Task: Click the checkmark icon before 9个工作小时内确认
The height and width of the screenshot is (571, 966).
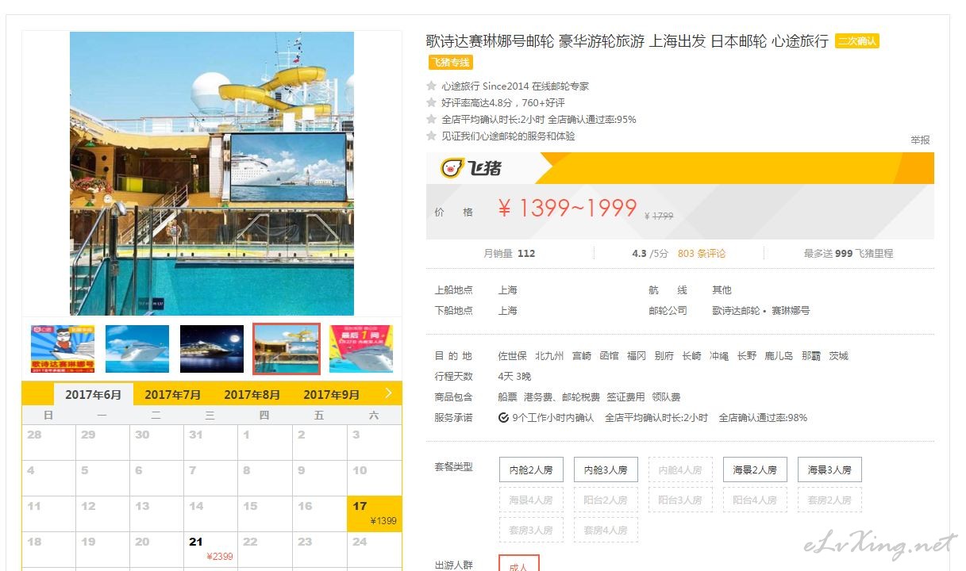Action: pos(503,418)
